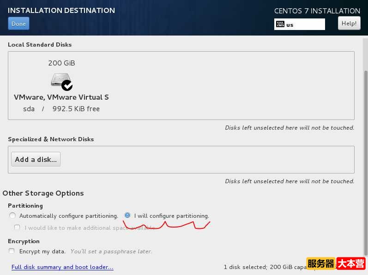
Task: Click the 200 GiB disk size label
Action: point(62,63)
